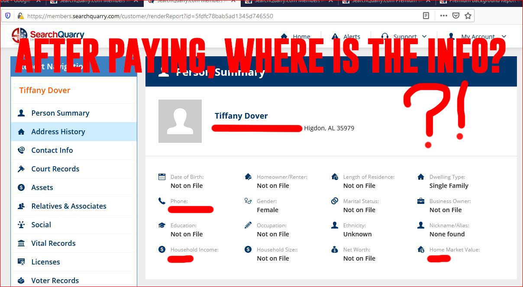This screenshot has width=523, height=287.
Task: Click the graduation cap icon beside Education
Action: pyautogui.click(x=162, y=225)
